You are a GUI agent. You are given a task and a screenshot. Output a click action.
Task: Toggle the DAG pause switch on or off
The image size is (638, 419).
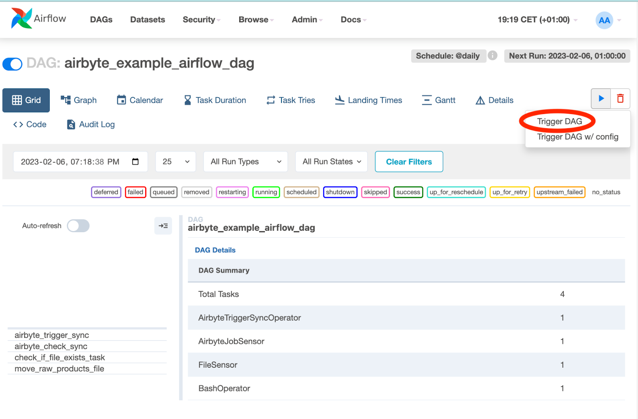click(x=12, y=64)
